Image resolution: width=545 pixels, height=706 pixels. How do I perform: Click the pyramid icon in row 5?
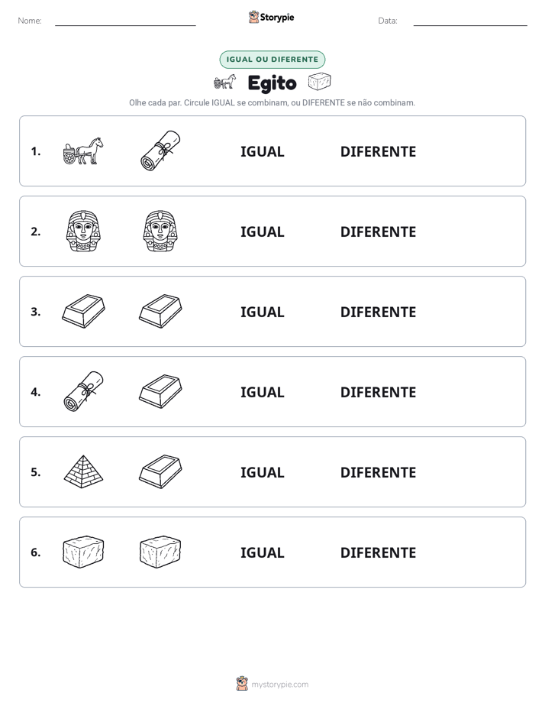coord(83,471)
